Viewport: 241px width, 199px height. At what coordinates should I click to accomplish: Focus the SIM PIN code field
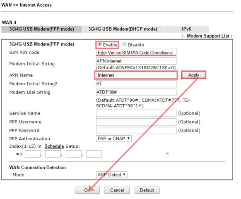point(136,53)
